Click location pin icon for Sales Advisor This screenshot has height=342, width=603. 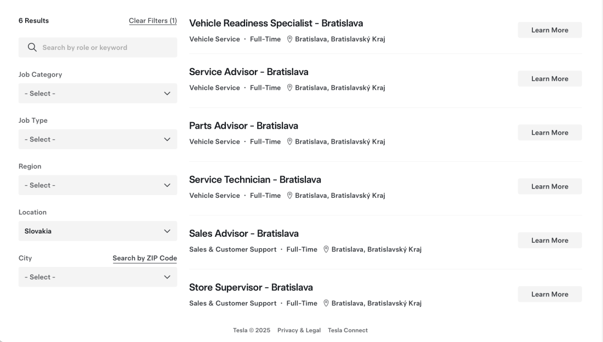coord(326,249)
